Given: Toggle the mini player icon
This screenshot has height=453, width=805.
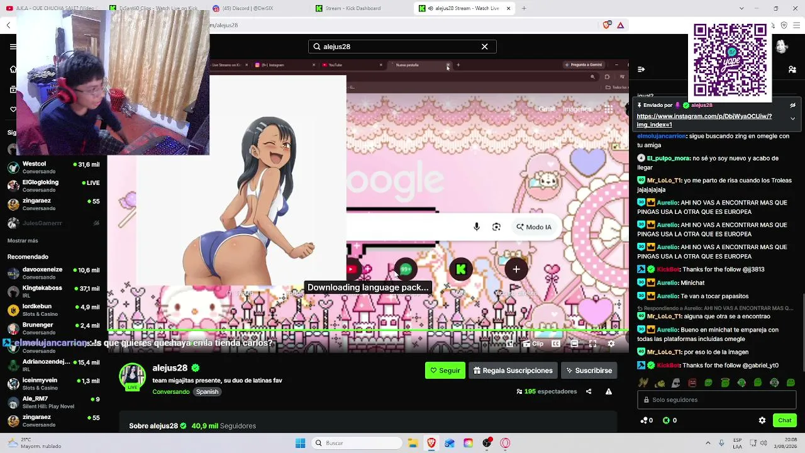Looking at the screenshot, I should (510, 344).
